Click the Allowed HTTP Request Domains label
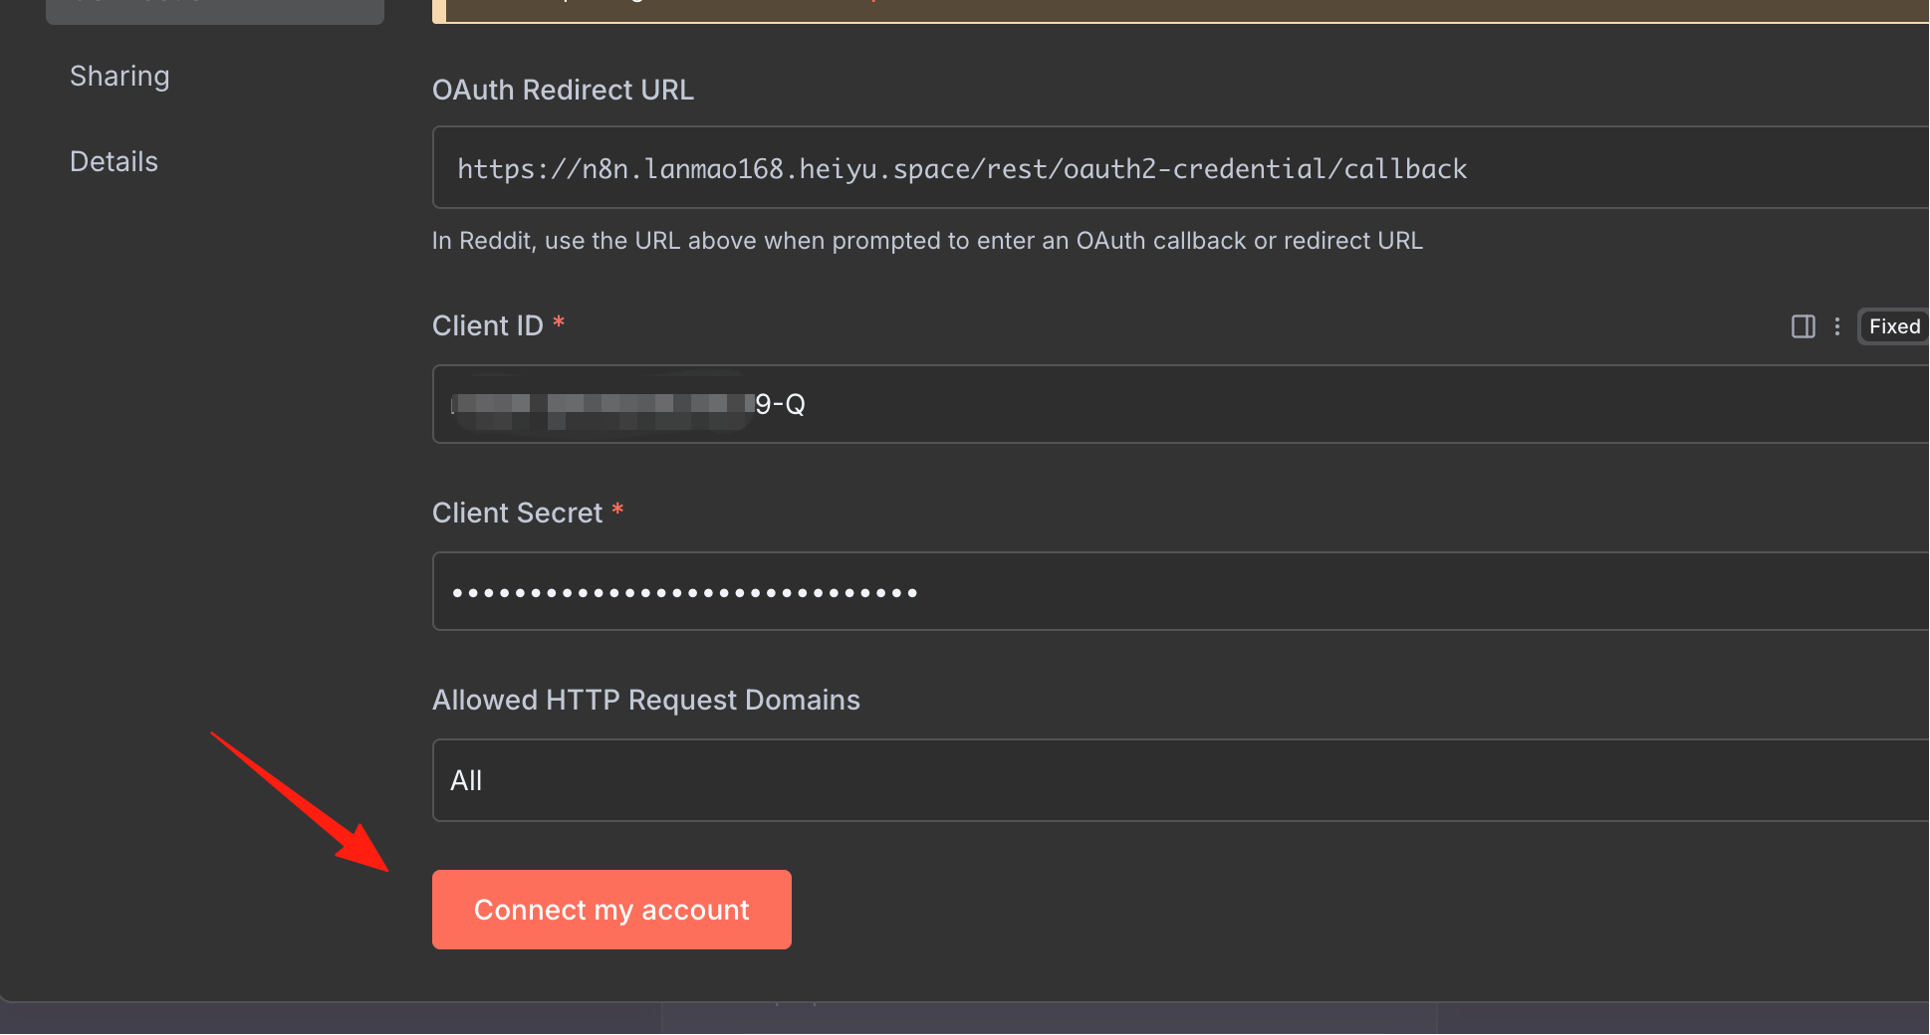This screenshot has width=1930, height=1035. [646, 701]
